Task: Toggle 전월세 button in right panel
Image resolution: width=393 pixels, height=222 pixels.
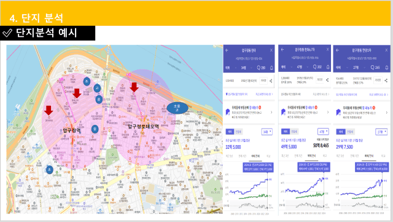Action: 349,132
